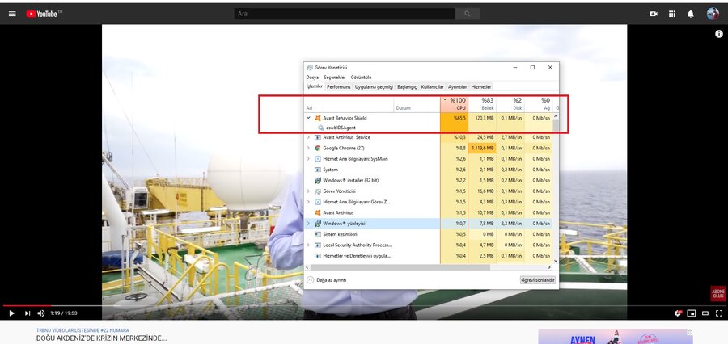Click the Windows yükleyici icon

(318, 224)
